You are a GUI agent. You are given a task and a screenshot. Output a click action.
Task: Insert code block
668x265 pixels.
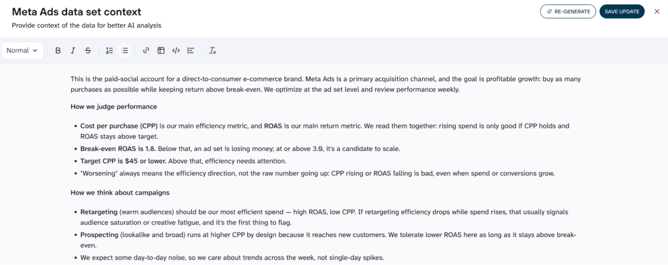(x=176, y=51)
